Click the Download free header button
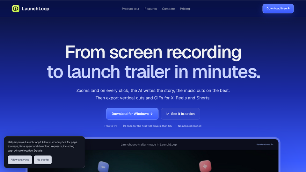The image size is (306, 172). point(278,9)
